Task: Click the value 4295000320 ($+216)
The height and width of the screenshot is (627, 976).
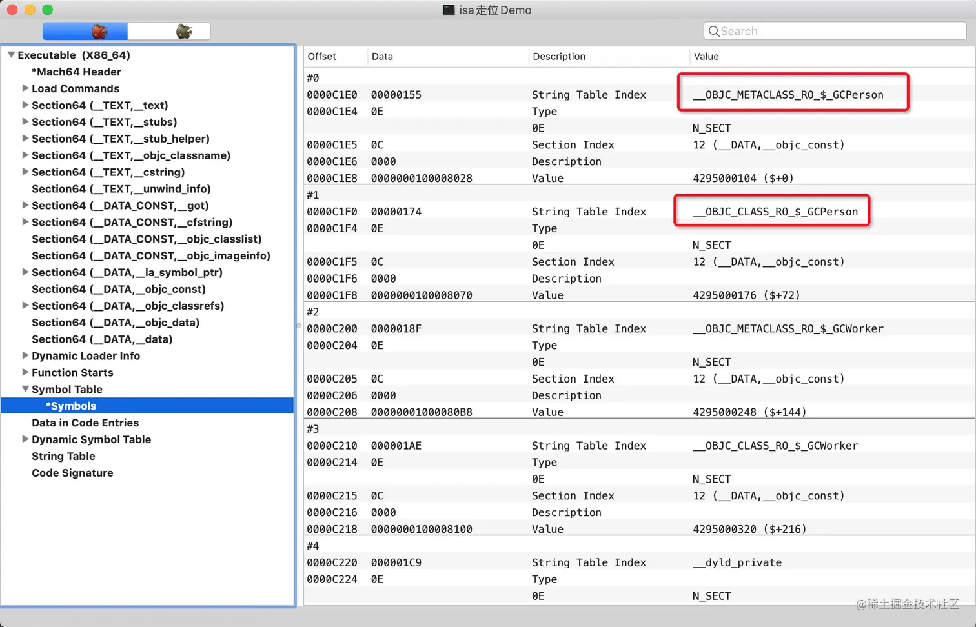Action: (750, 529)
